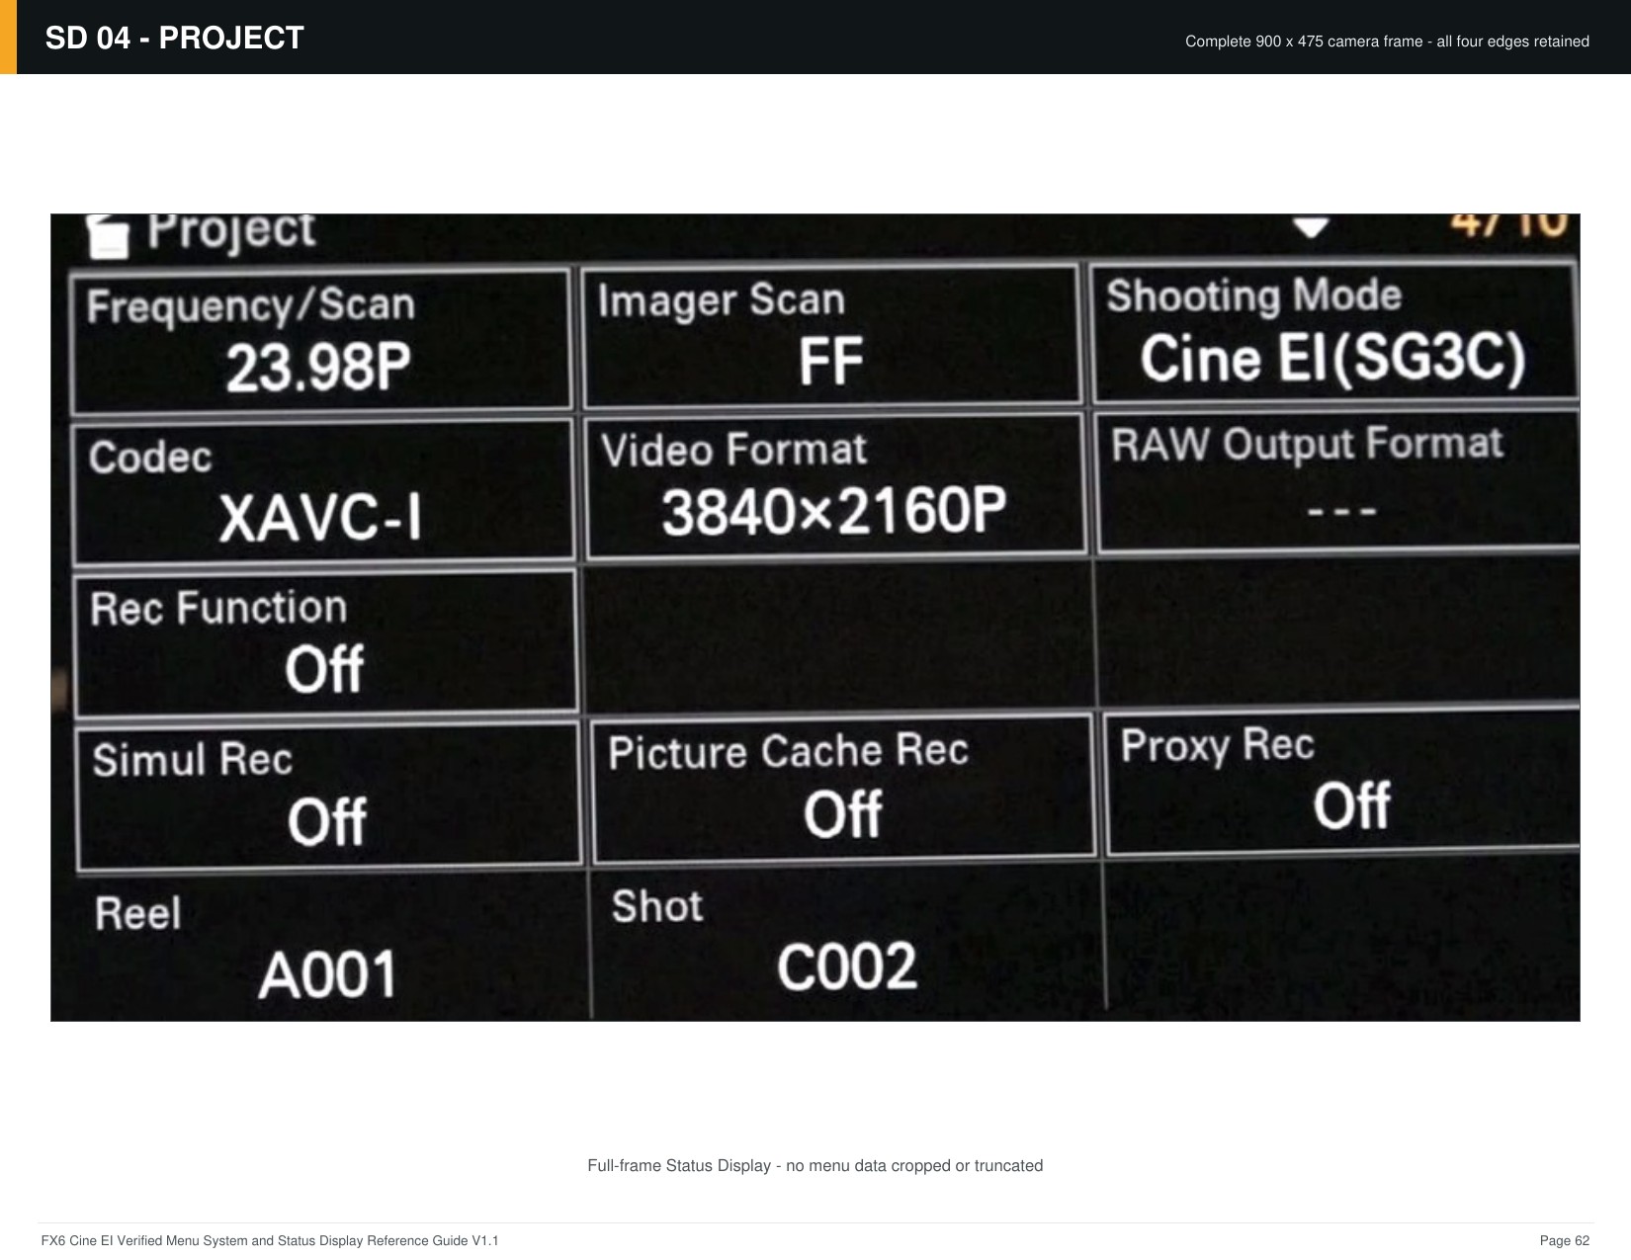Viewport: 1631px width, 1260px height.
Task: Click the Project folder icon
Action: pyautogui.click(x=108, y=235)
